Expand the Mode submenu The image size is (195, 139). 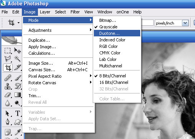pos(58,20)
